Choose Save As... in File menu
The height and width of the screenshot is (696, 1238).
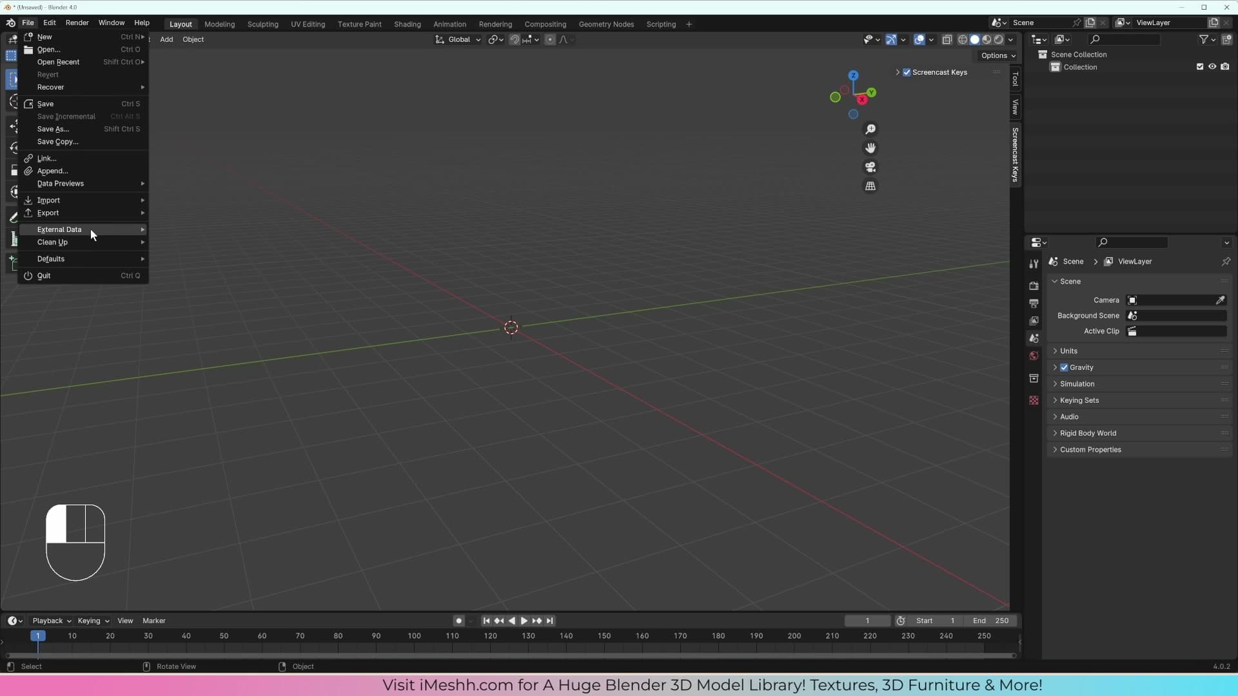83,129
